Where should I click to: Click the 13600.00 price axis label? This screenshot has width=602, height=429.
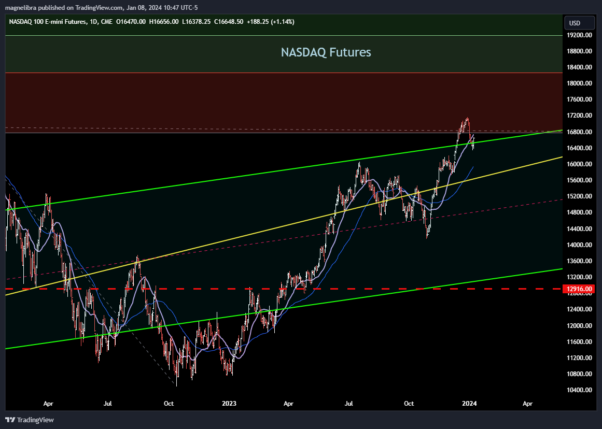click(x=579, y=261)
